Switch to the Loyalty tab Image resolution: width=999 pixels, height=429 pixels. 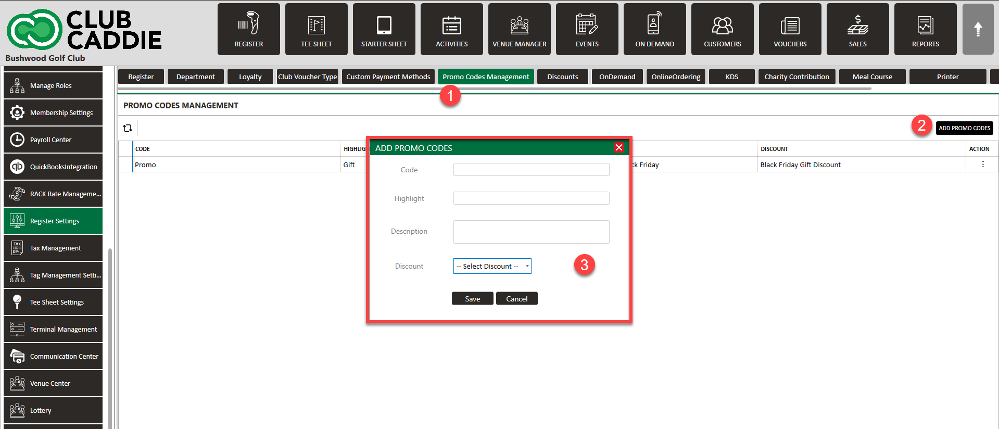[250, 77]
